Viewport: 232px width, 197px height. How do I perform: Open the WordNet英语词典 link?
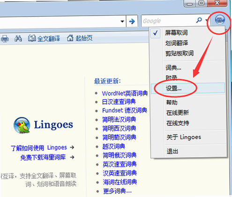125,94
